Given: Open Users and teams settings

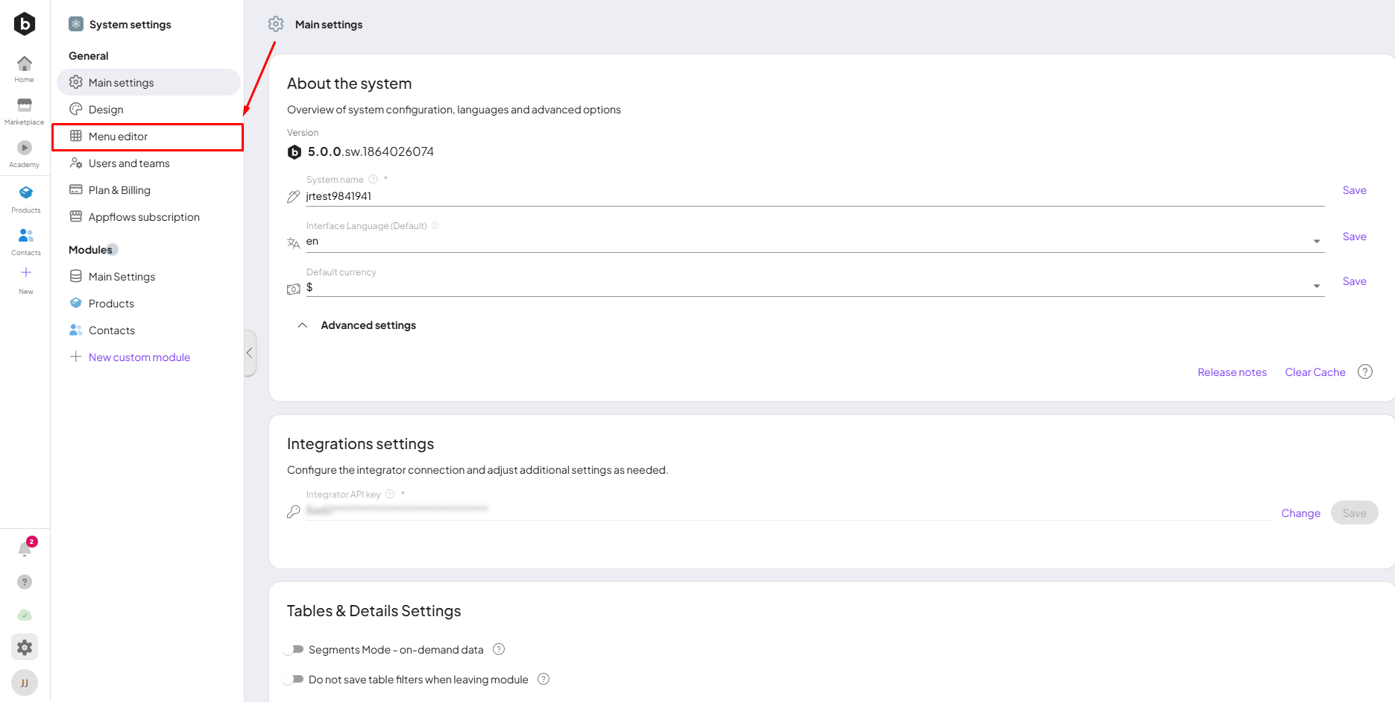Looking at the screenshot, I should tap(128, 163).
